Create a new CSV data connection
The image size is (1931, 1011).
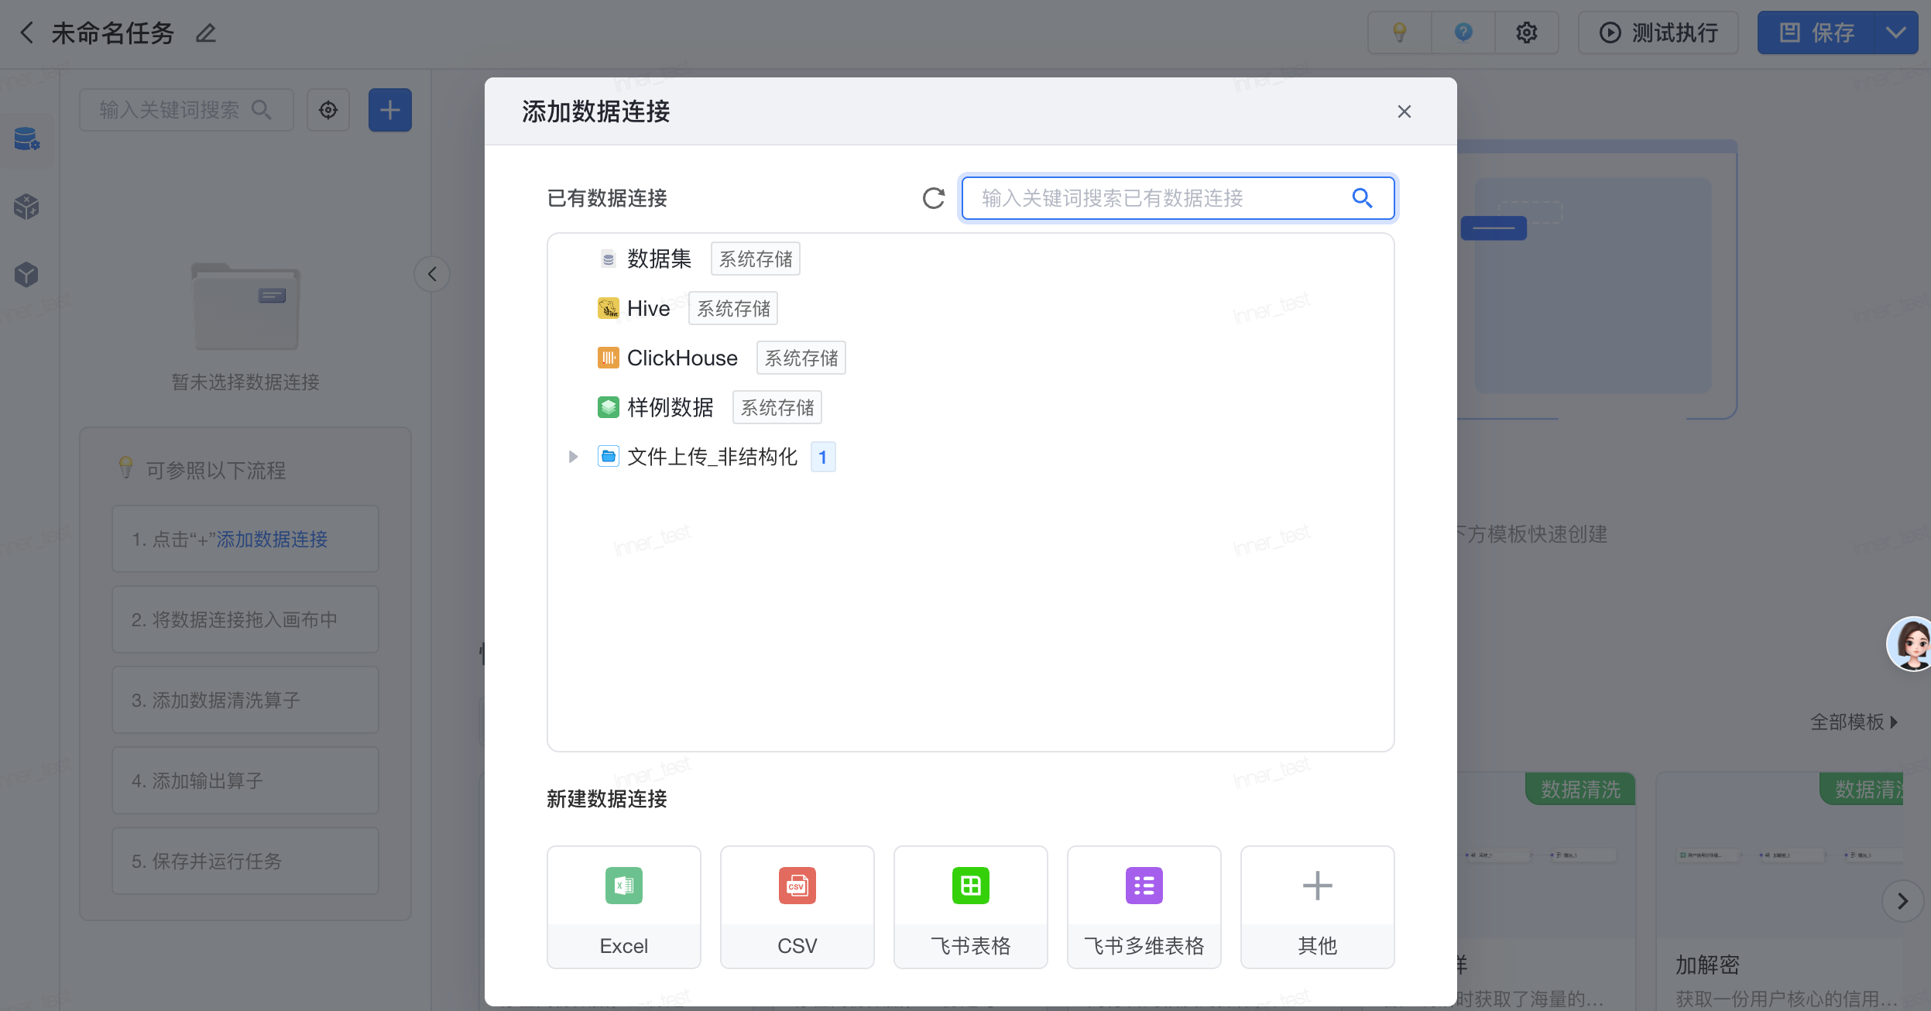[x=797, y=906]
